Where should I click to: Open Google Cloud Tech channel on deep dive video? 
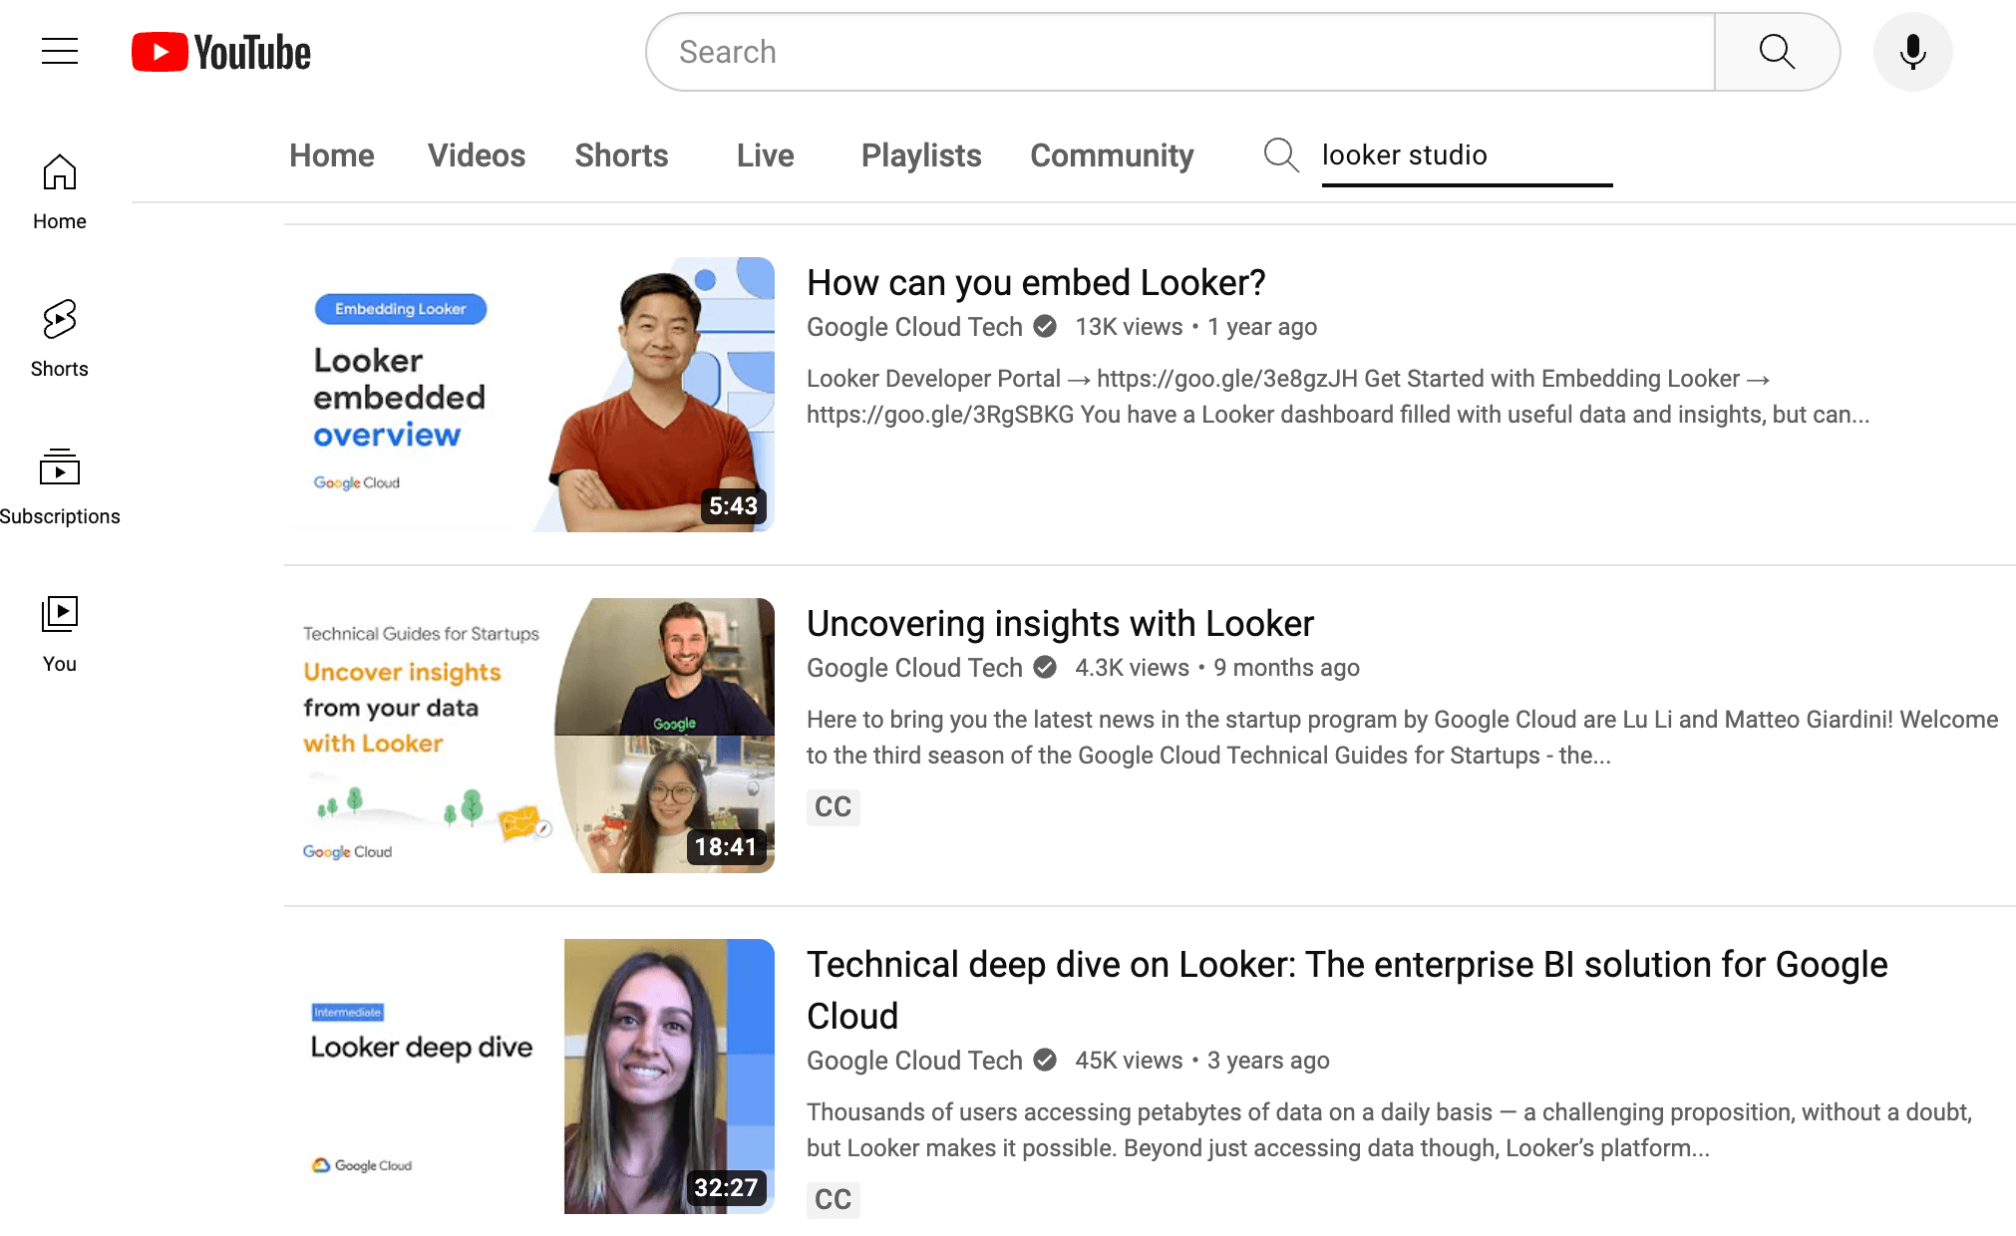point(914,1061)
